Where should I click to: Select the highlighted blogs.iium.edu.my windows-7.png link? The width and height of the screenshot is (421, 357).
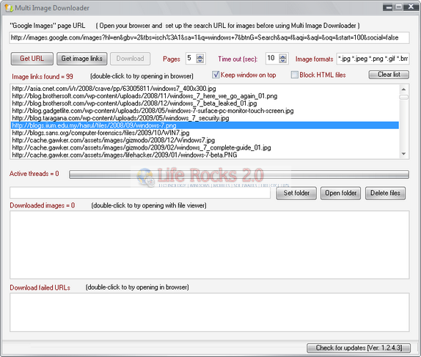tap(205, 125)
